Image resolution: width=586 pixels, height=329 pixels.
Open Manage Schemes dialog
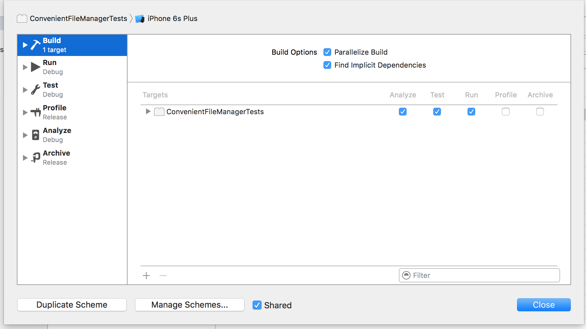pos(190,305)
